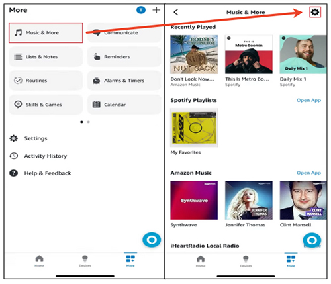Viewport: 331px width, 284px height.
Task: Click iHeartRadio Local Radio heading
Action: [205, 246]
